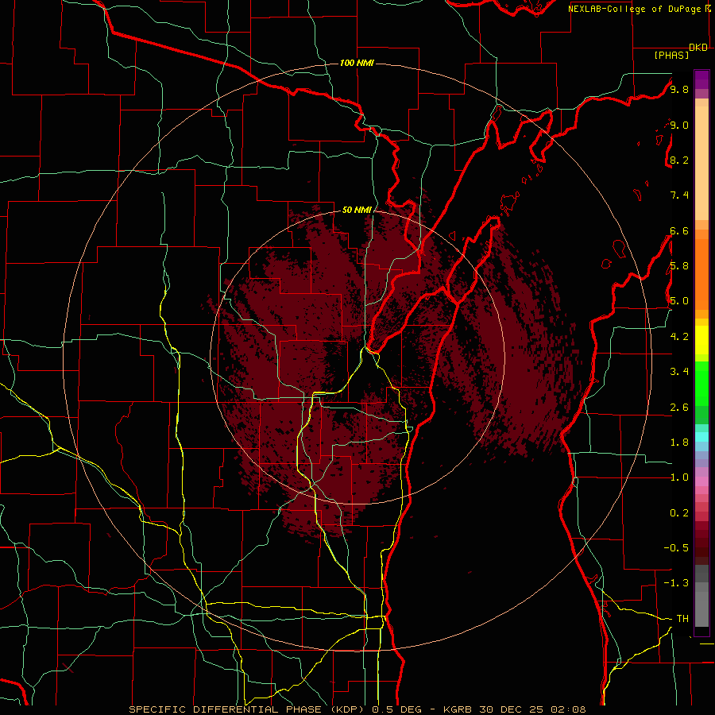Pick the purple segment atop the color bar

click(x=701, y=79)
